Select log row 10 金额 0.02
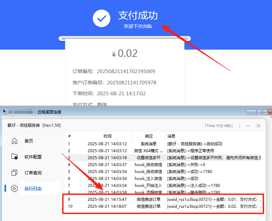The height and width of the screenshot is (221, 272). (x=164, y=206)
